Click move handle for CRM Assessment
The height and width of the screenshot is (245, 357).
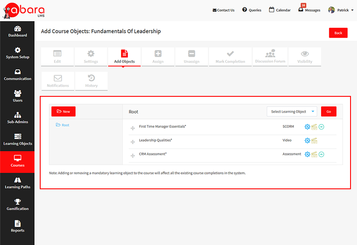[133, 156]
